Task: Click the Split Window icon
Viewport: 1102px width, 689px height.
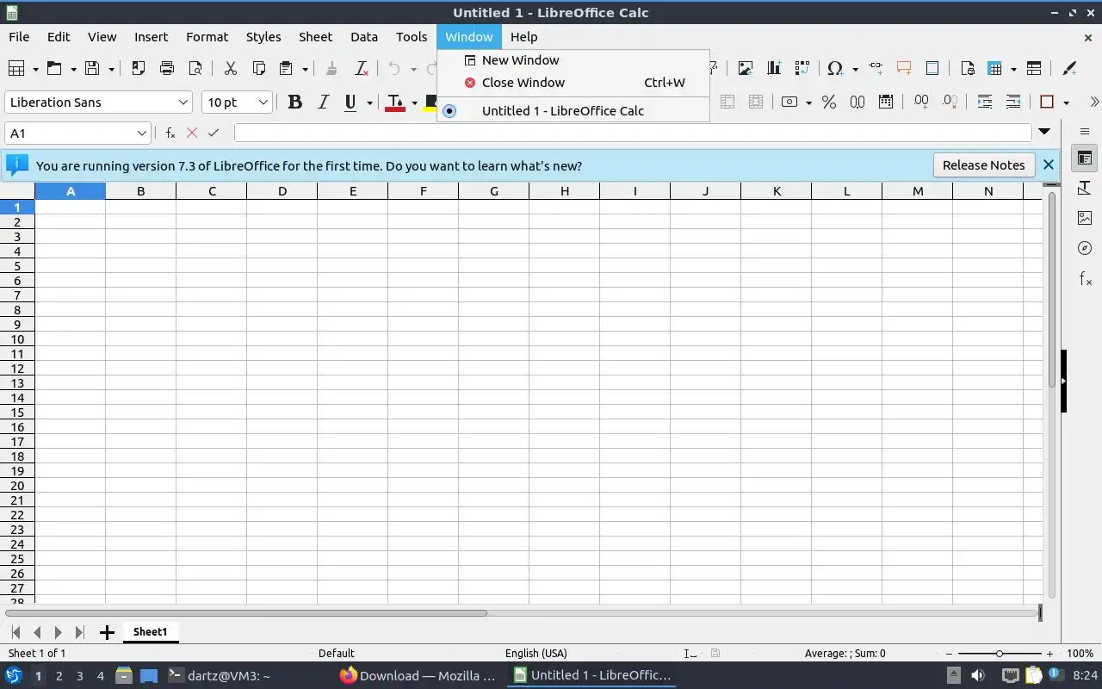Action: pyautogui.click(x=1034, y=68)
